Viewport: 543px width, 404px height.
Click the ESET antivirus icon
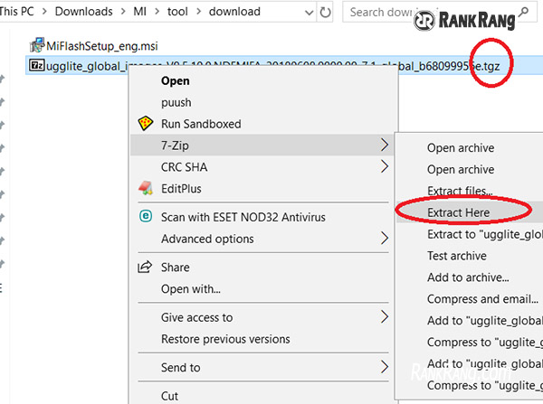(146, 216)
